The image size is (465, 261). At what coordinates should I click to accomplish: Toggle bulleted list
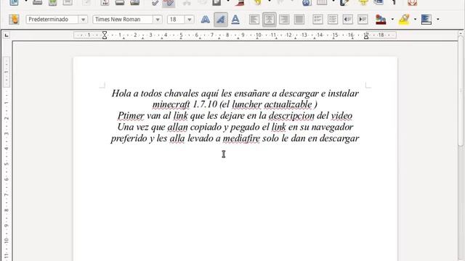(x=333, y=20)
